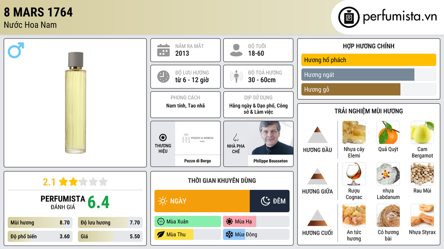Click the Rượu Cognac note thumbnail
The width and height of the screenshot is (444, 249).
(354, 174)
